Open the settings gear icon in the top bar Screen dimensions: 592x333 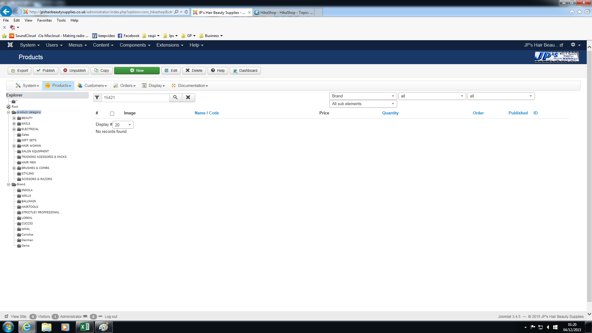tap(573, 45)
